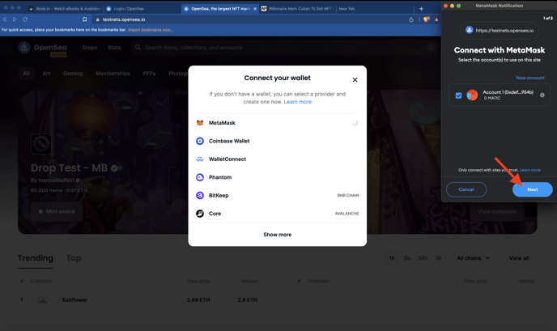Viewport: 557px width, 331px height.
Task: Show Account 1 info icon in MetaMask
Action: pyautogui.click(x=542, y=95)
